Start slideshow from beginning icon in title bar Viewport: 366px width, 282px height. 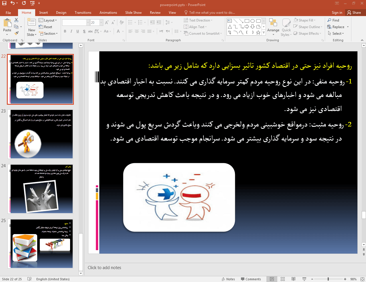point(32,3)
